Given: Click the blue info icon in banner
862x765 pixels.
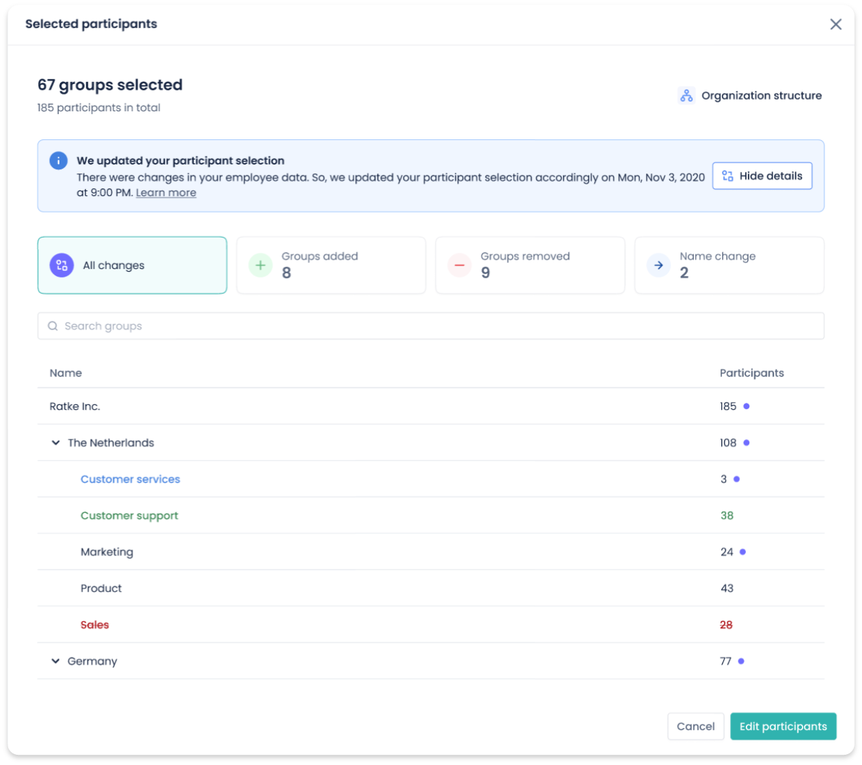Looking at the screenshot, I should [x=59, y=161].
